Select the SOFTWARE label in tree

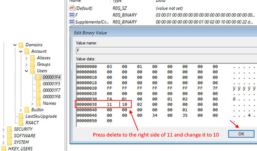pyautogui.click(x=25, y=136)
